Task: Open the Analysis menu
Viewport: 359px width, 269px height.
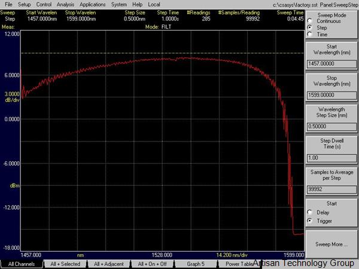Action: tap(66, 4)
